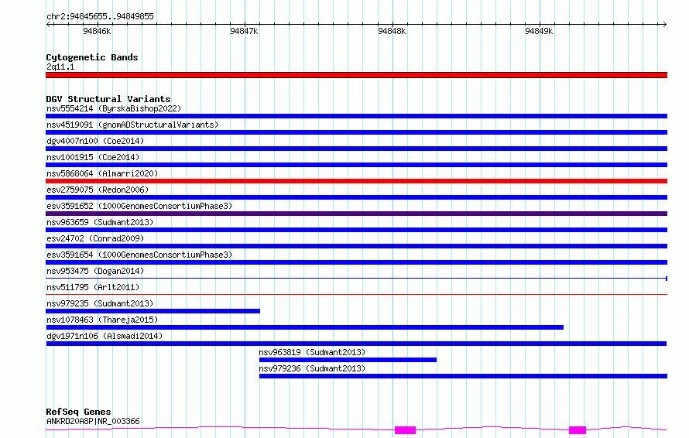Click the blue bar under nsv5554214
689x438 pixels.
[x=356, y=116]
